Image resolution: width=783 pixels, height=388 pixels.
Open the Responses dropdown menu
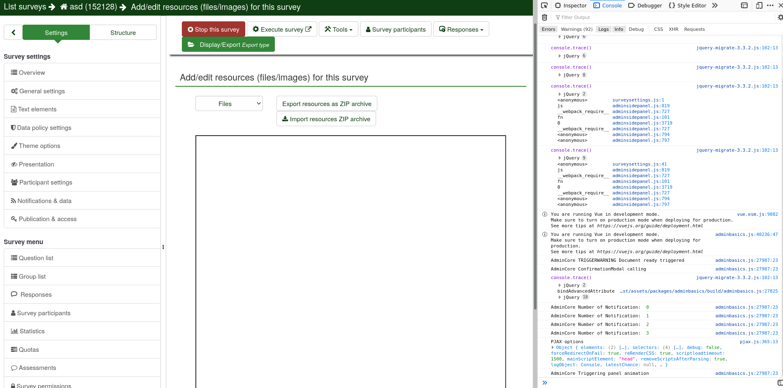pyautogui.click(x=461, y=29)
